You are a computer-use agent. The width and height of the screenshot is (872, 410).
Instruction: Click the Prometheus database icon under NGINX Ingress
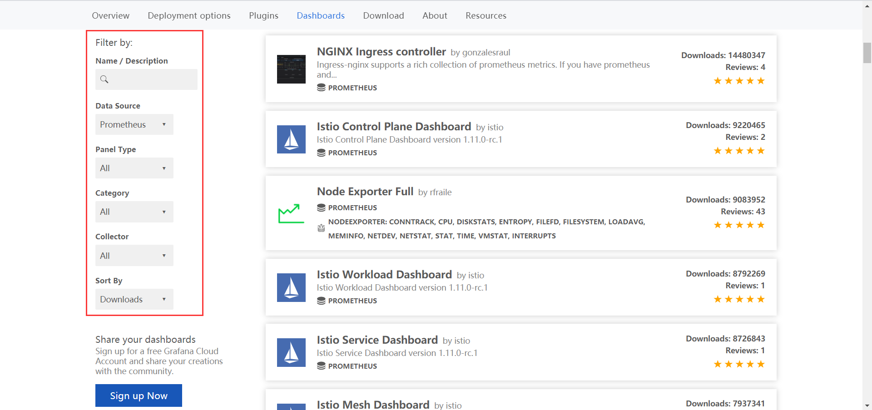pyautogui.click(x=321, y=88)
